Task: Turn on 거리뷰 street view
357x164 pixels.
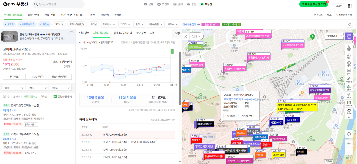Action: coord(348,95)
